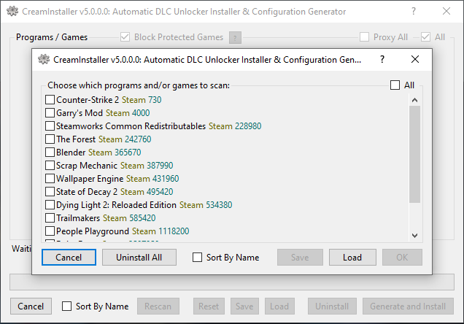Check the Trailmakers checkbox
This screenshot has width=464, height=324.
[x=50, y=217]
